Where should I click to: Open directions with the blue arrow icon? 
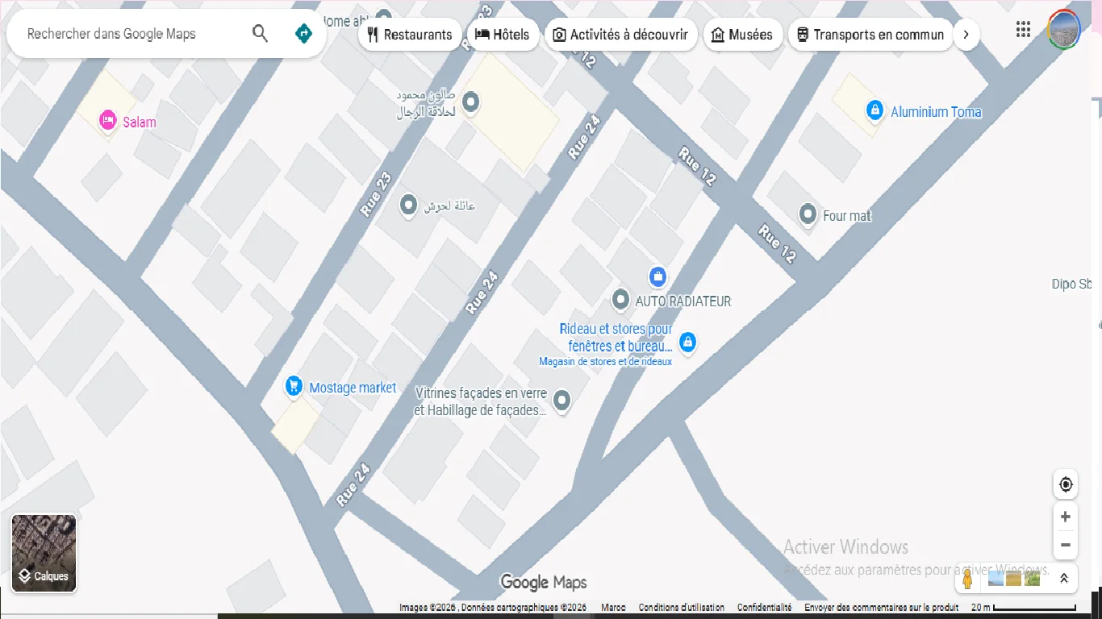(x=303, y=34)
